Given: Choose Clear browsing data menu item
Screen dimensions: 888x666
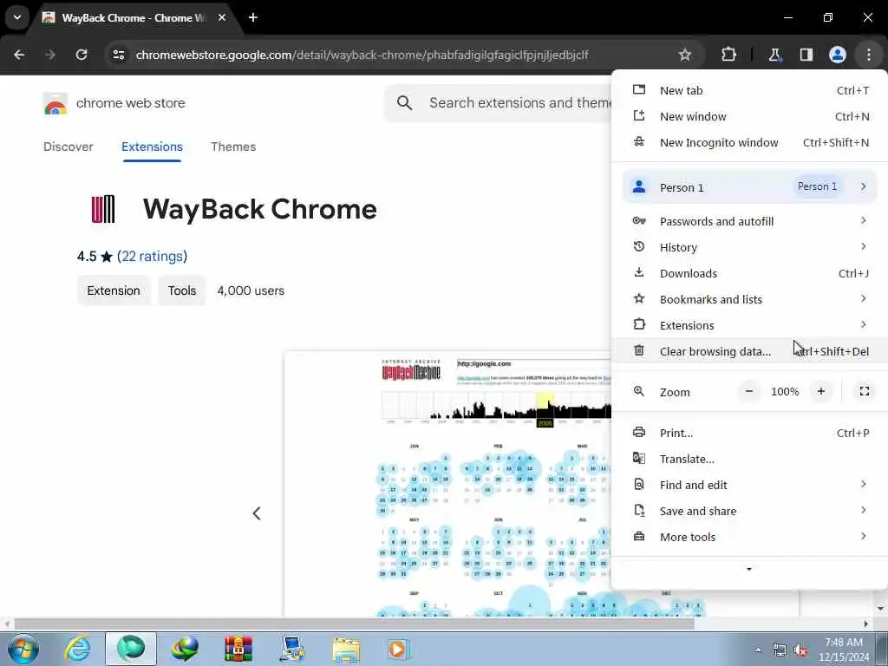Looking at the screenshot, I should tap(749, 352).
